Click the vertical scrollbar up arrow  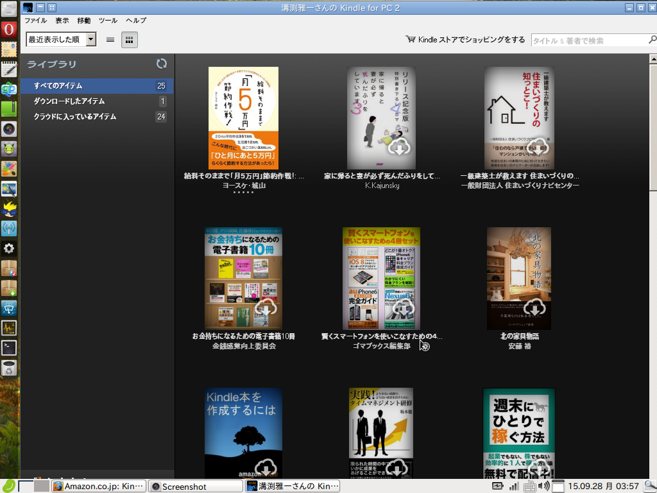[x=653, y=59]
